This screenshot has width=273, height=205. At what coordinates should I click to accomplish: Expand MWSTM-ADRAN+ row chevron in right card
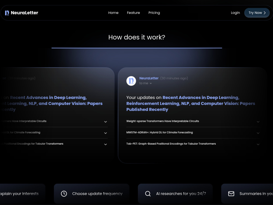[x=258, y=133]
